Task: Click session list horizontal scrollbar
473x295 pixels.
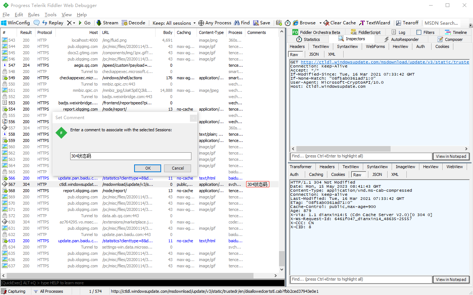Action: pyautogui.click(x=130, y=275)
